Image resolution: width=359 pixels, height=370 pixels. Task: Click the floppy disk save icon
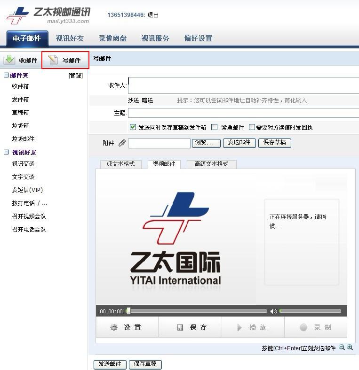(x=180, y=327)
